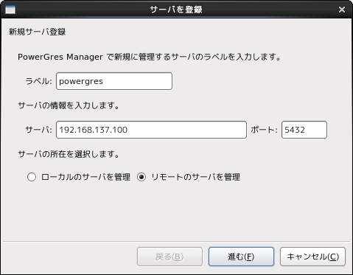Click the ラベル field containing powergres
Viewport: 353px width, 275px height.
[114, 81]
